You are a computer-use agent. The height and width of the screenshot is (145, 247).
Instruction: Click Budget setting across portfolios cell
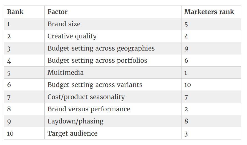[97, 60]
